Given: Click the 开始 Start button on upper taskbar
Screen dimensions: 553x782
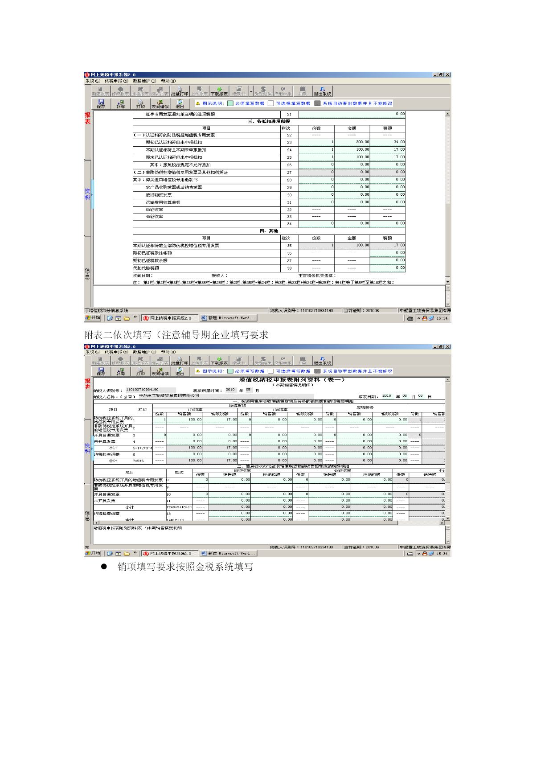Looking at the screenshot, I should coord(93,318).
